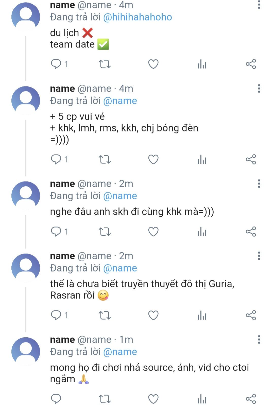Like the "truyền thuyết đô thị Guria" reply

pyautogui.click(x=153, y=315)
